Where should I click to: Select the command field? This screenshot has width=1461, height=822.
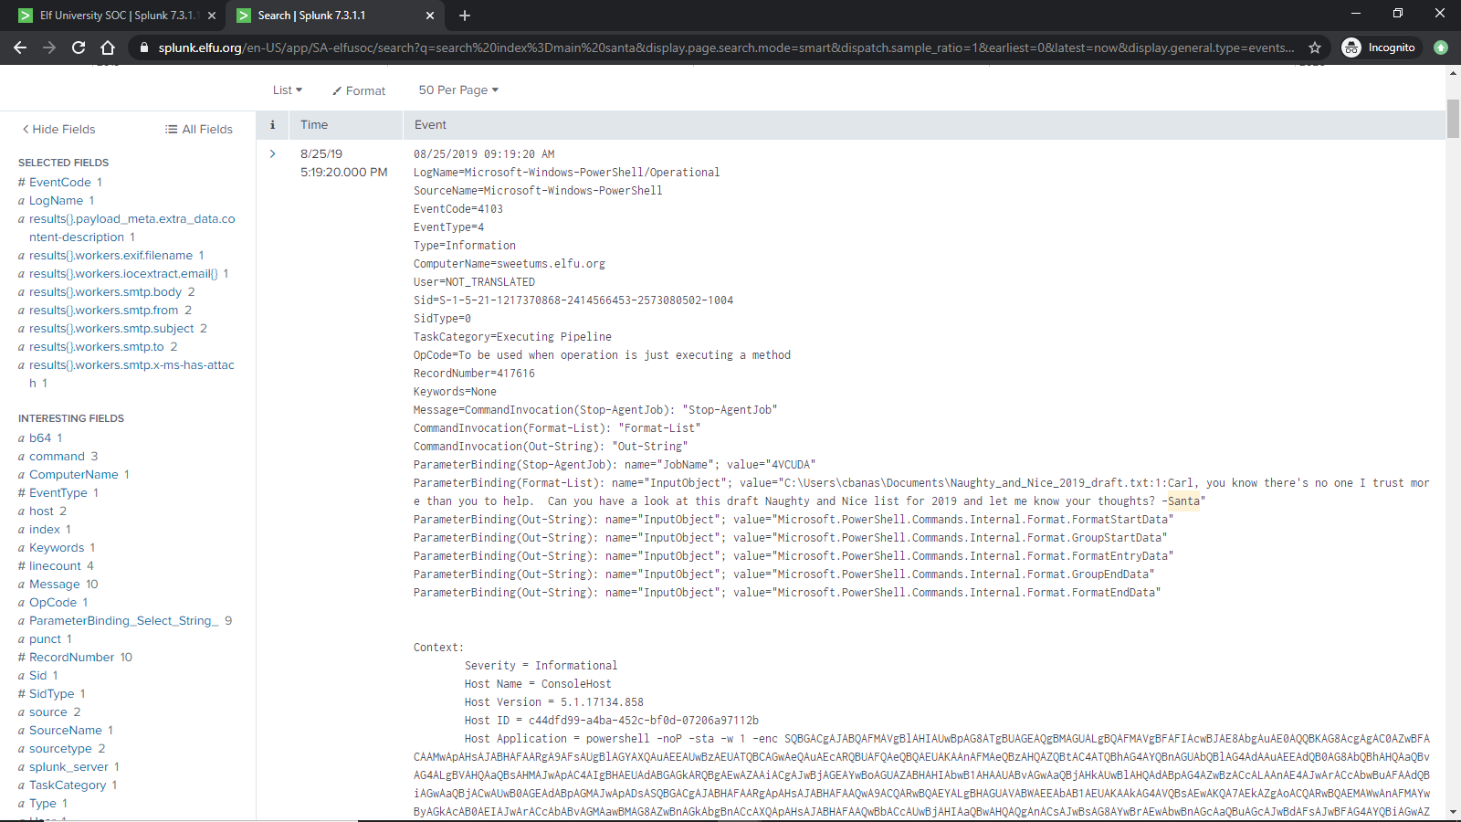coord(57,457)
